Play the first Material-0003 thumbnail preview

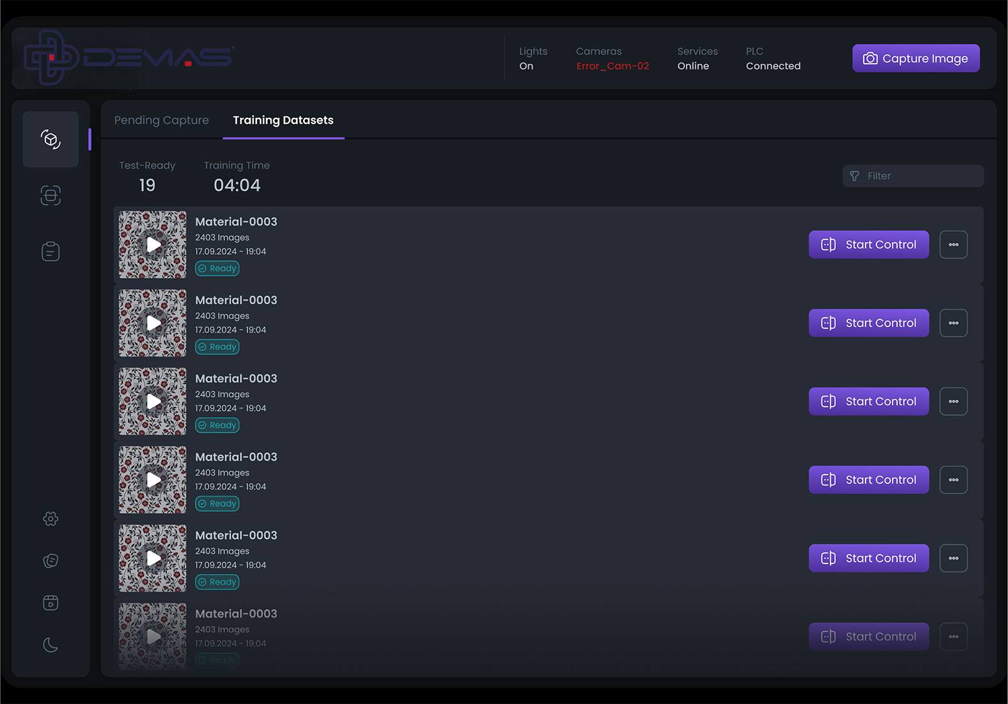pos(153,245)
